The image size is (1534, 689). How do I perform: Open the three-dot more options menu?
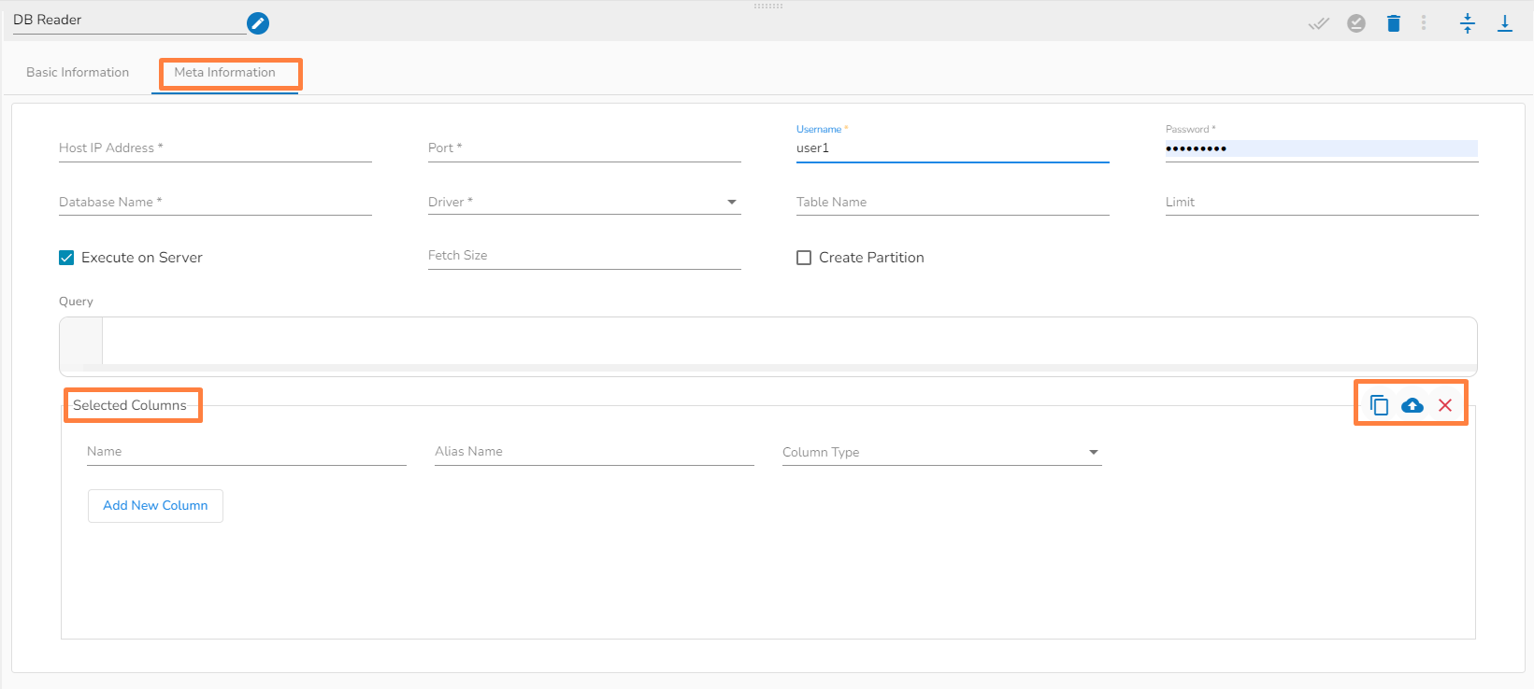pos(1424,23)
